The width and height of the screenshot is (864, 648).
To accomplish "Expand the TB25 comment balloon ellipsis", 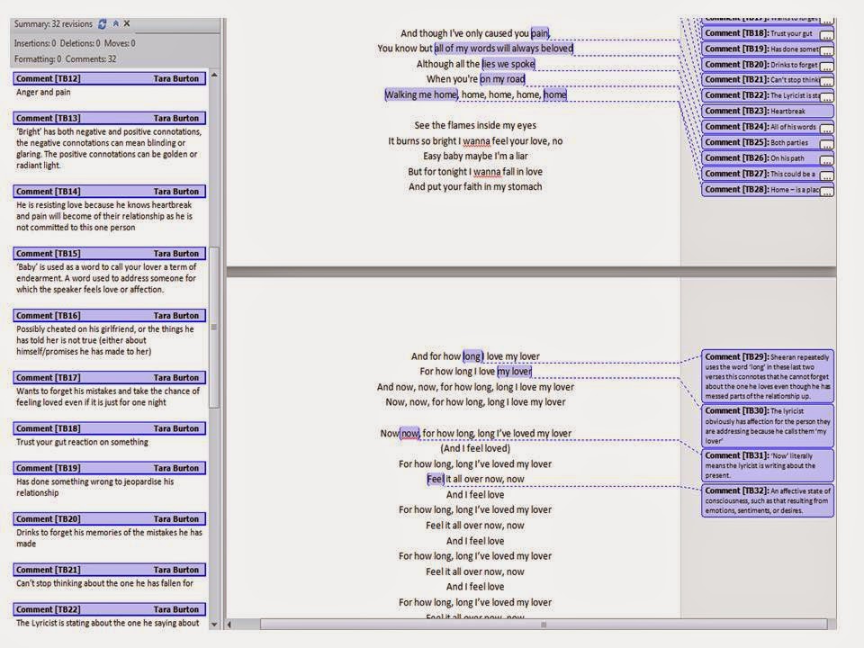I will (x=826, y=144).
